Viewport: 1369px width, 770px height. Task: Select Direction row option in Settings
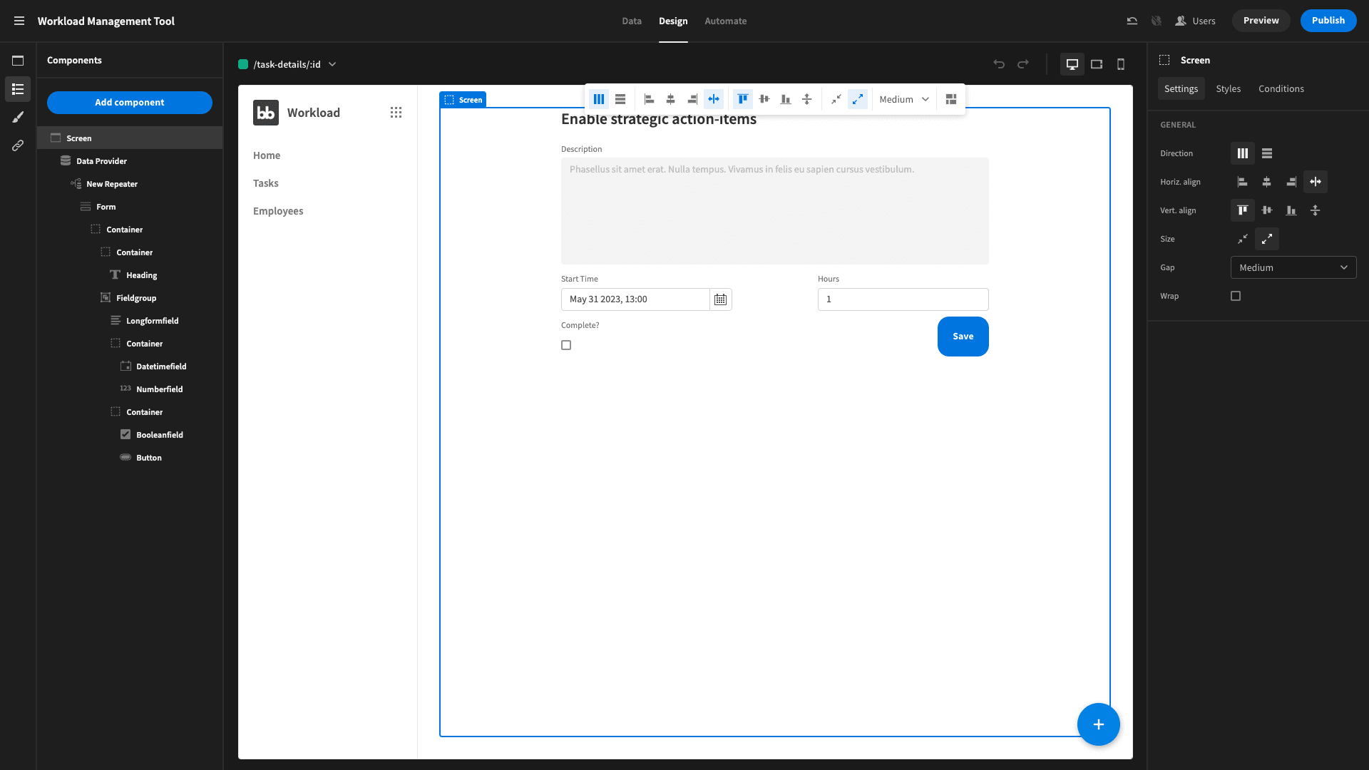[1267, 153]
